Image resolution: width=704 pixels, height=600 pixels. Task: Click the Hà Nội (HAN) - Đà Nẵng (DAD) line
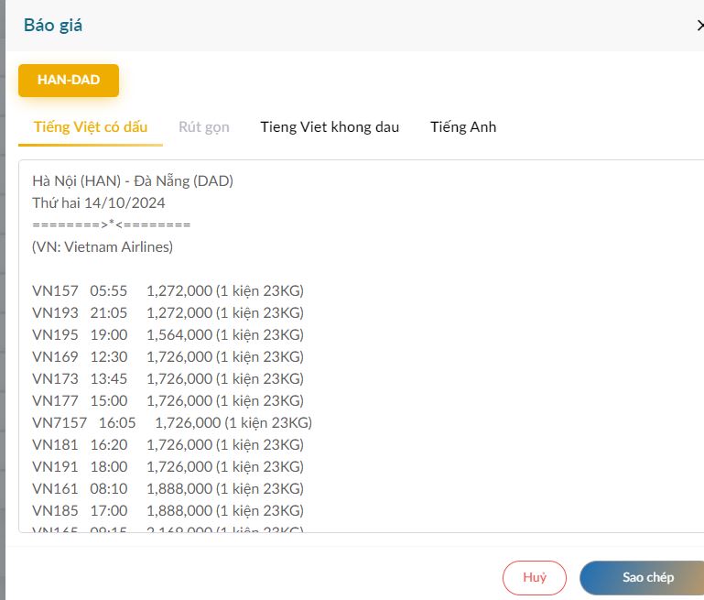click(x=133, y=180)
